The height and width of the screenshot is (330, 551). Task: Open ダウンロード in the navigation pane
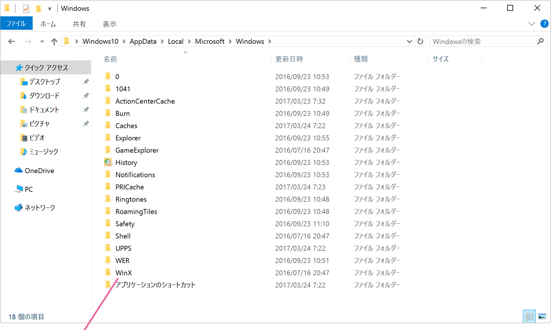coord(44,96)
